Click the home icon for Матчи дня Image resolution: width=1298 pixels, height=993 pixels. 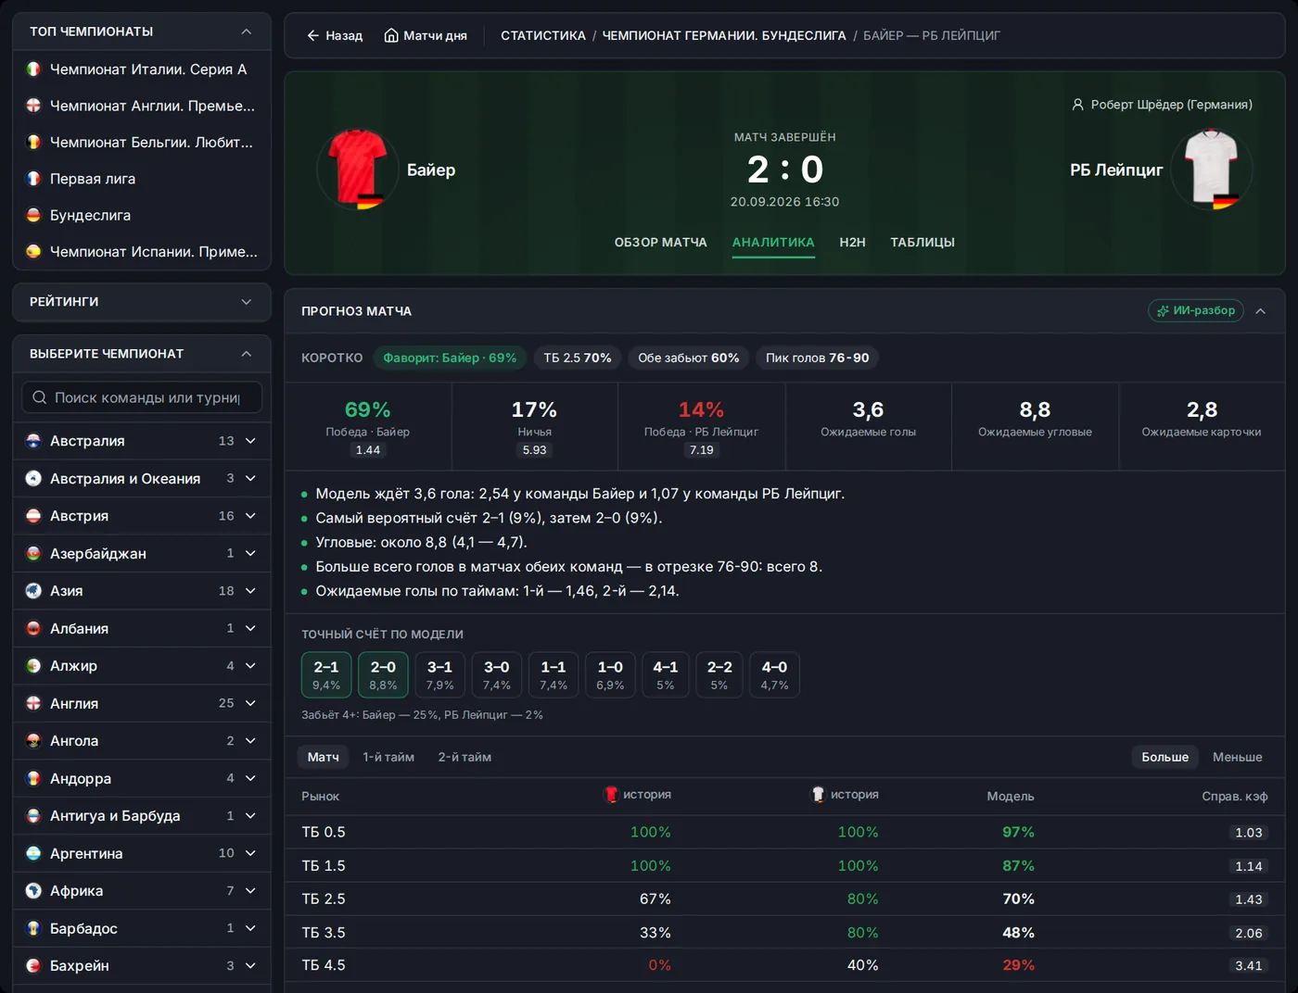(x=391, y=35)
